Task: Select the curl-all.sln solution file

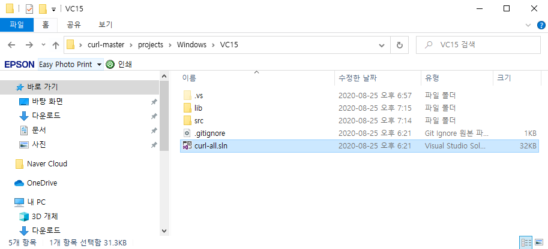Action: (x=210, y=145)
